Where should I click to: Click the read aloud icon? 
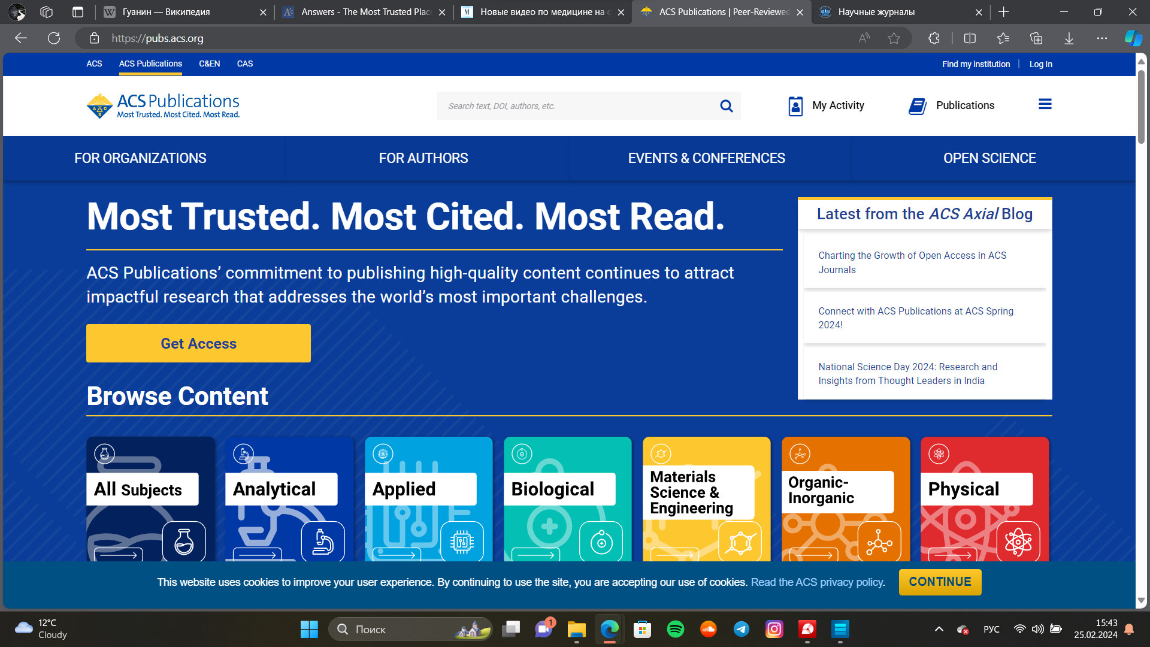tap(864, 38)
